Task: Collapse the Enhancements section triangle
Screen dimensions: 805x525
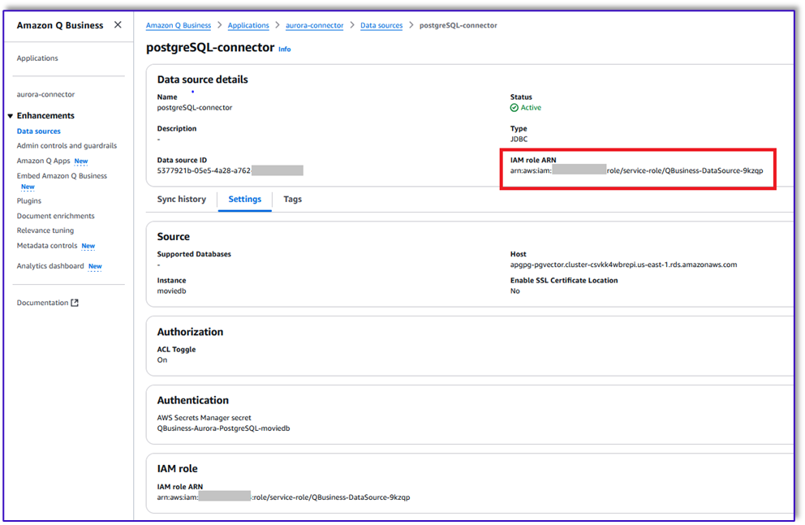Action: pyautogui.click(x=10, y=116)
